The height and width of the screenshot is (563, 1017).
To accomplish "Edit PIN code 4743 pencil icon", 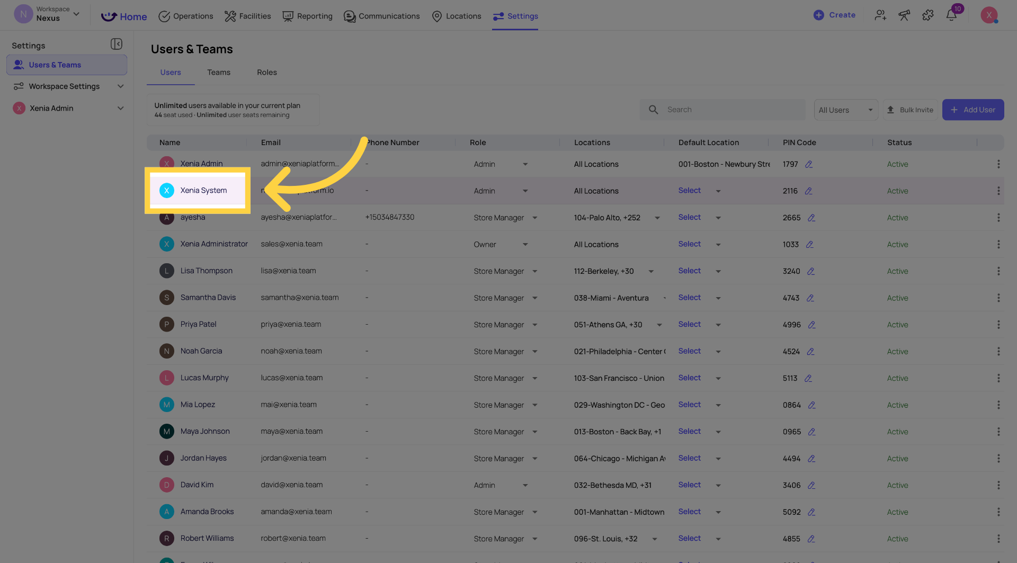I will coord(810,298).
